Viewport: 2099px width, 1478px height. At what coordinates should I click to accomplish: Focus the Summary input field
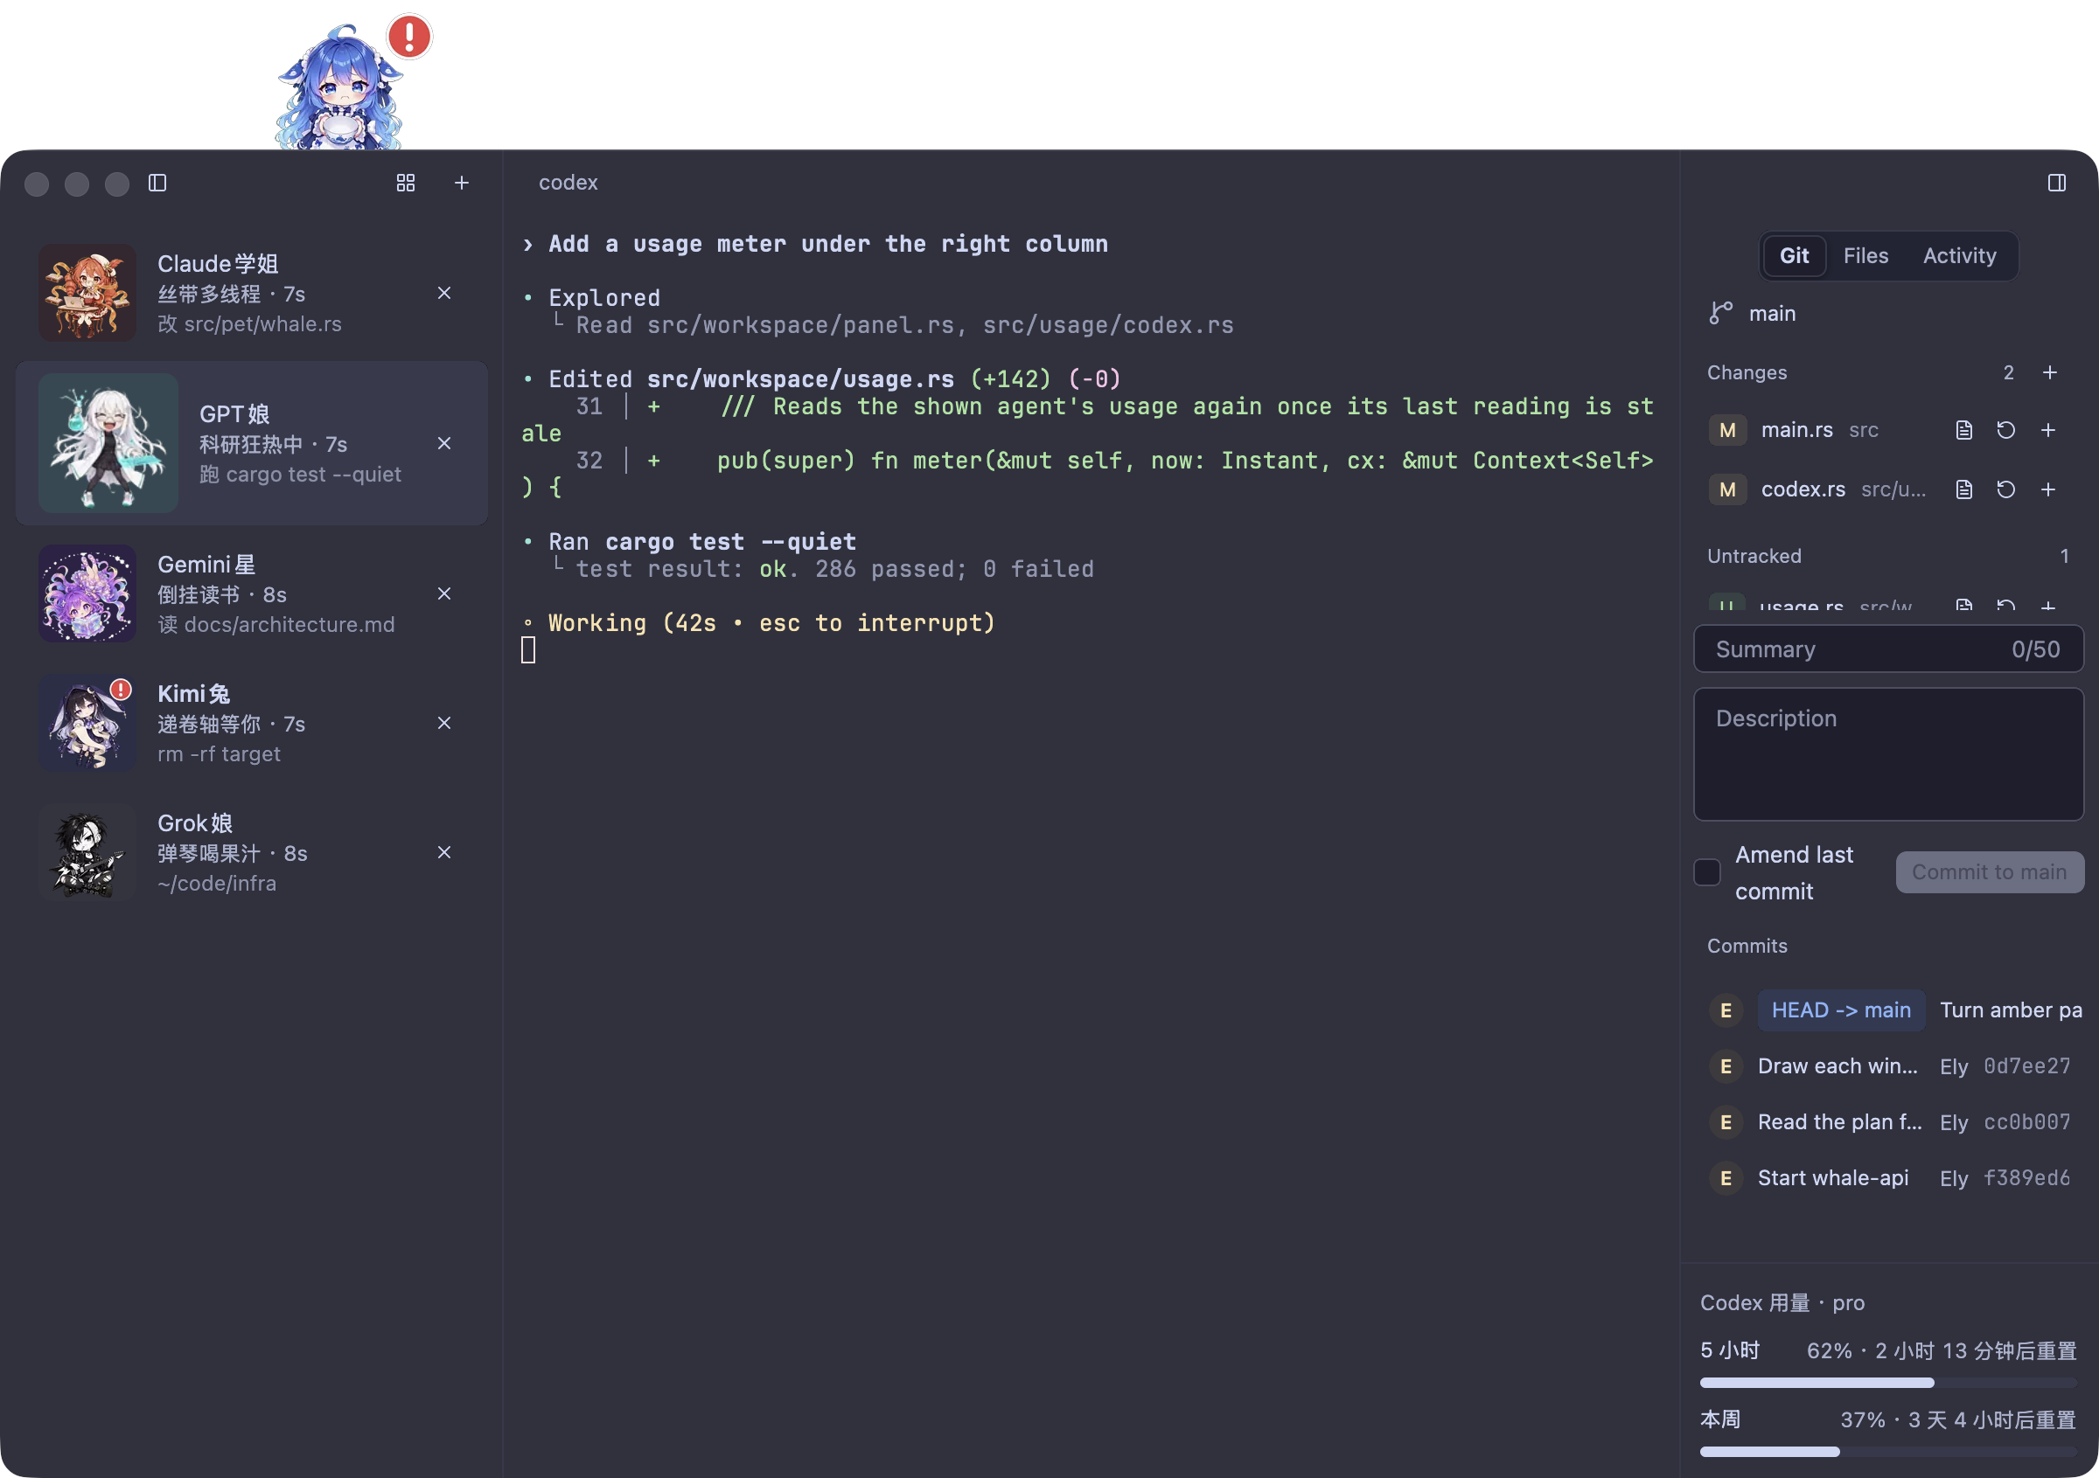click(1888, 649)
